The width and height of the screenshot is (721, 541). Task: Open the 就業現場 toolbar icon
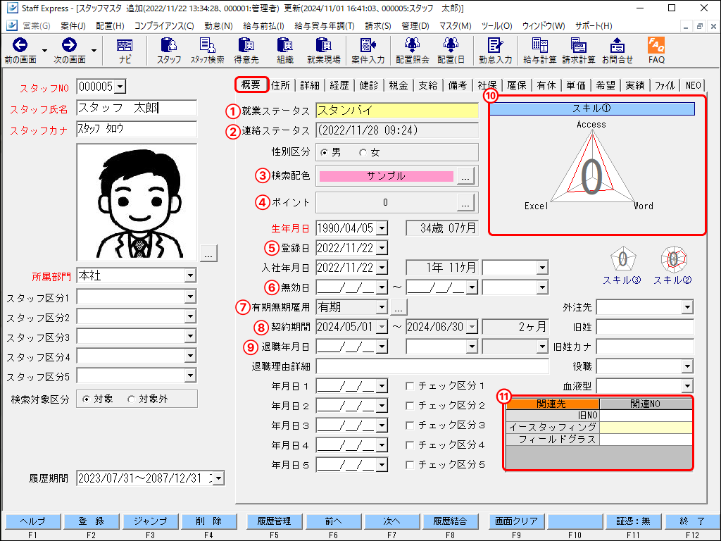(324, 51)
